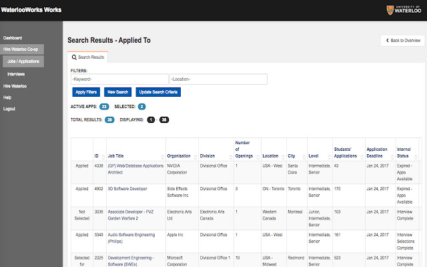The width and height of the screenshot is (427, 267).
Task: Open (GP) Web/Database Applications Architect job
Action: pyautogui.click(x=135, y=169)
